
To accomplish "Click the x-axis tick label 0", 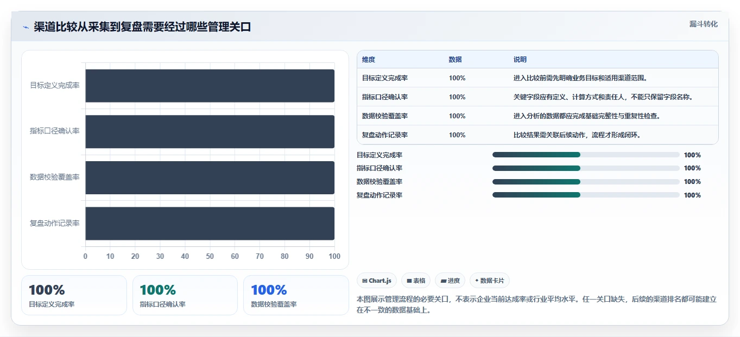I will (x=85, y=256).
